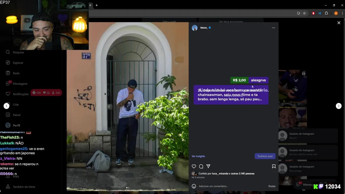Click Ver insights link
Image resolution: width=345 pixels, height=194 pixels.
point(198,156)
